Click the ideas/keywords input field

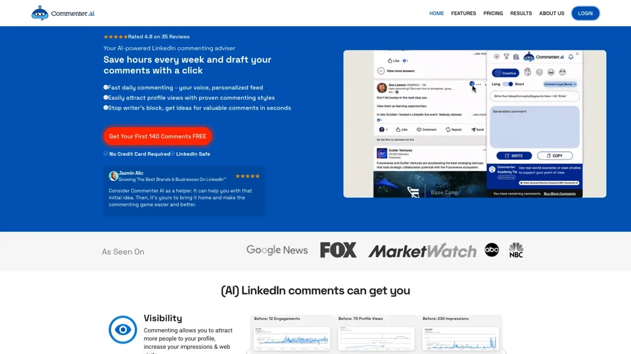tap(534, 96)
